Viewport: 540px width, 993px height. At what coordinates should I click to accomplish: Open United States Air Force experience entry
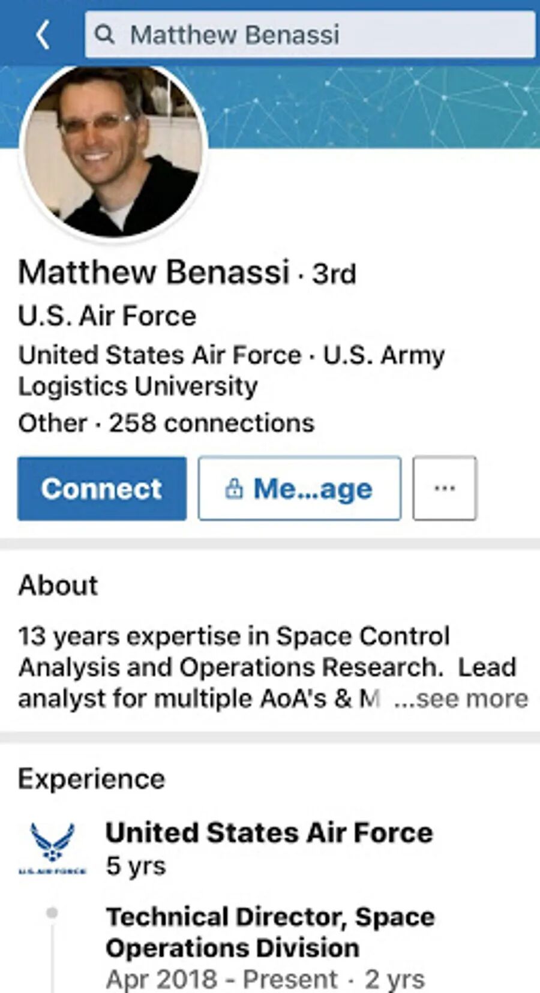pyautogui.click(x=269, y=833)
